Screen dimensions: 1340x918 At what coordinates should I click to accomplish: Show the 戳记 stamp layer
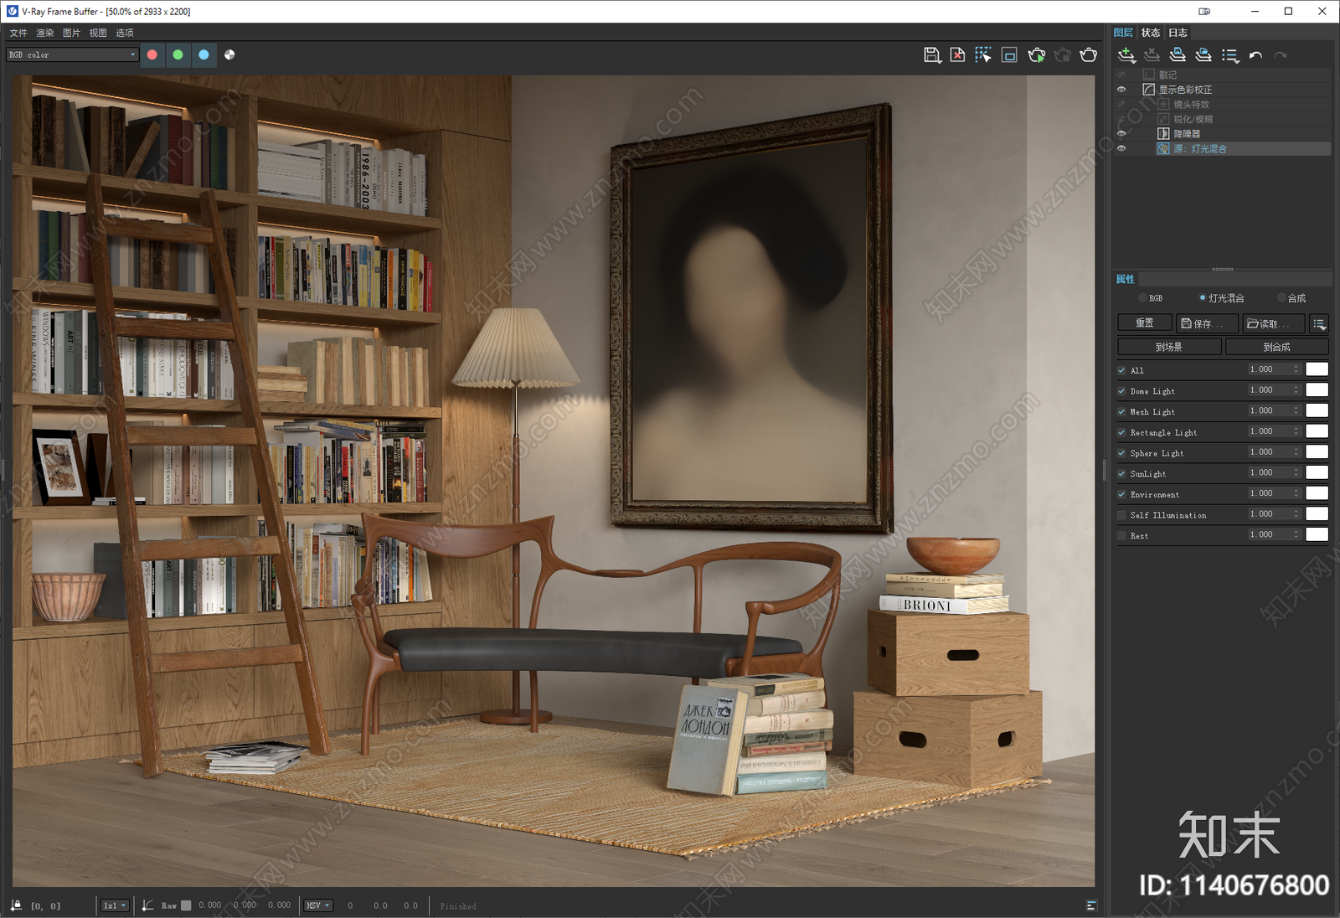point(1121,75)
